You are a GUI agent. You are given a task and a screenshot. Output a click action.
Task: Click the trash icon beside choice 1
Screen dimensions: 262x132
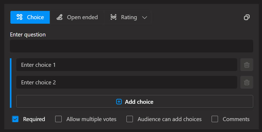[247, 65]
